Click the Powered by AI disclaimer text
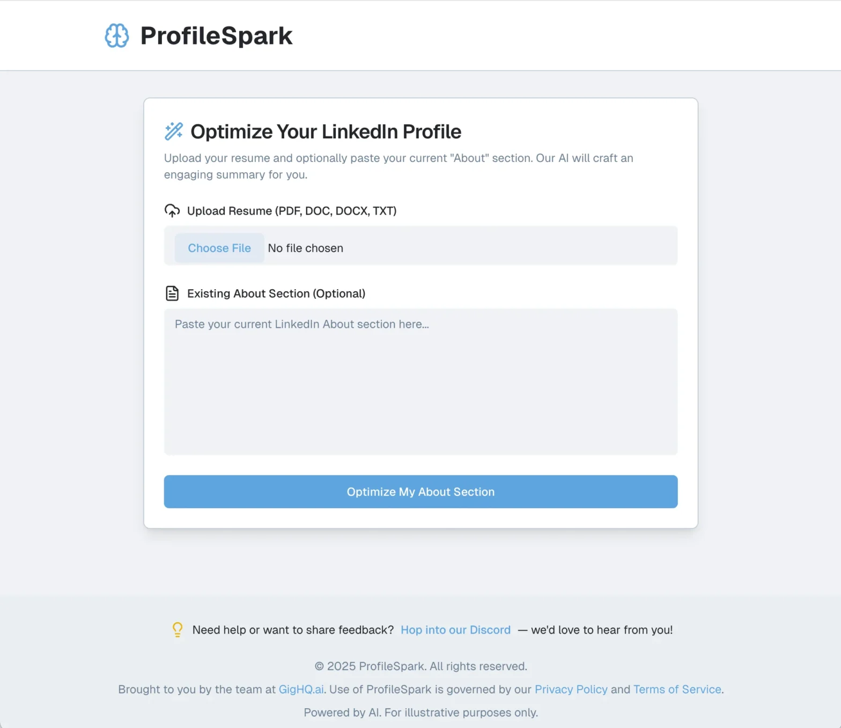 point(420,712)
